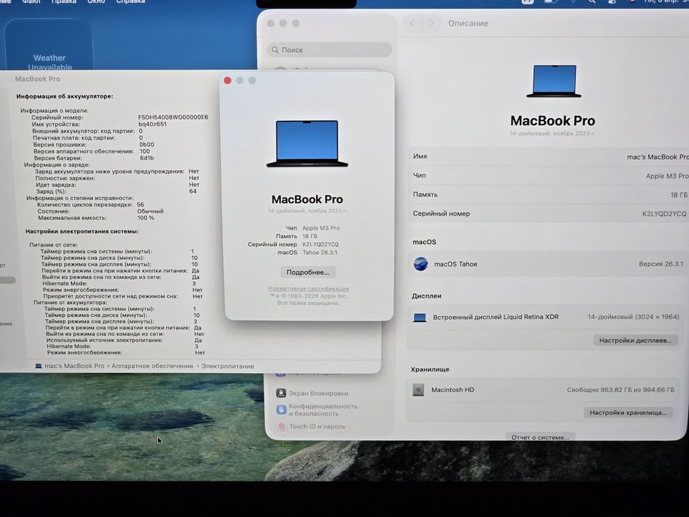
Task: Click the Настройки хранилища... button
Action: pyautogui.click(x=628, y=412)
